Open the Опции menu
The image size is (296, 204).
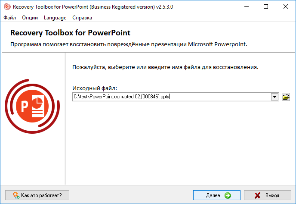pos(30,18)
